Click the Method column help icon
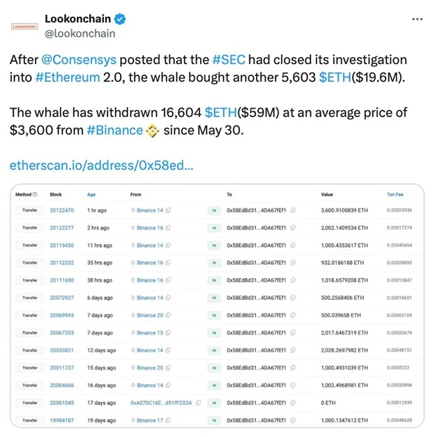Screen dimensions: 435x437 point(35,194)
